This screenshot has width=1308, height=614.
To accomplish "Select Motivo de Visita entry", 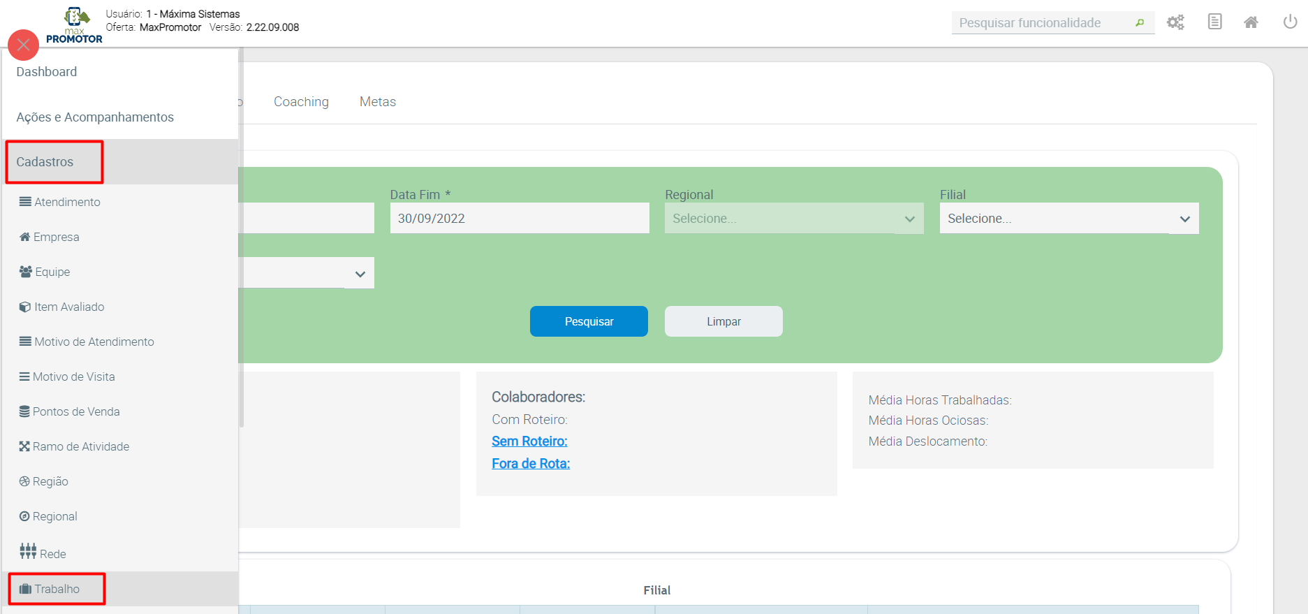I will click(120, 377).
